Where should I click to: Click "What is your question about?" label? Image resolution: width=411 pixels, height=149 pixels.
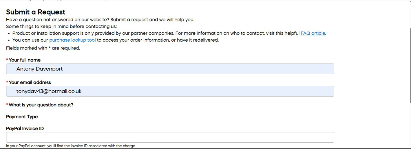(41, 105)
